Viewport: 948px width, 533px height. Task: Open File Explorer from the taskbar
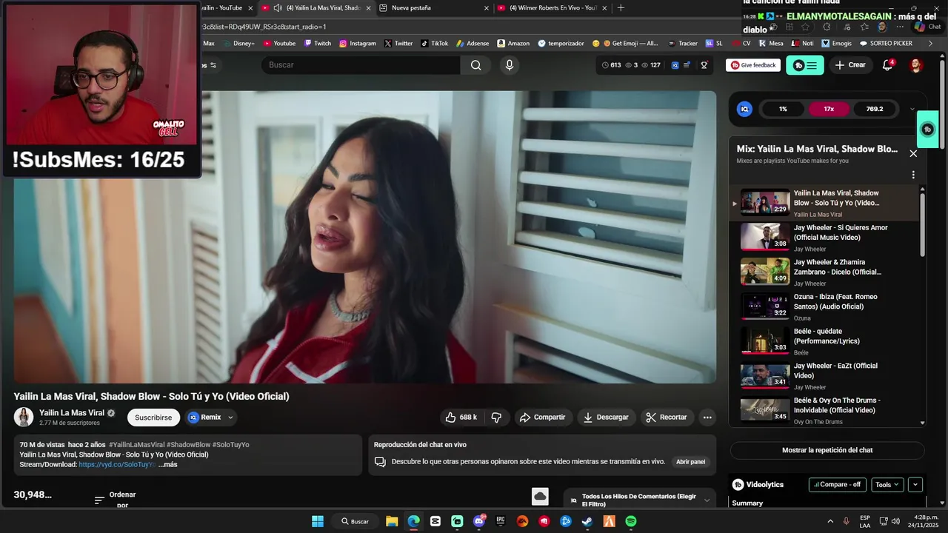tap(392, 521)
